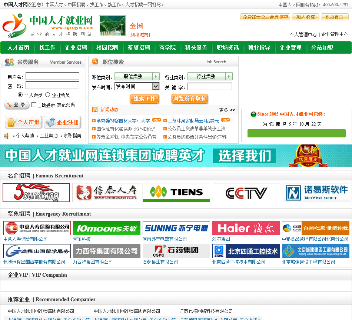Enable the 自动登录 checkbox
Image resolution: width=352 pixels, height=320 pixels.
34,104
